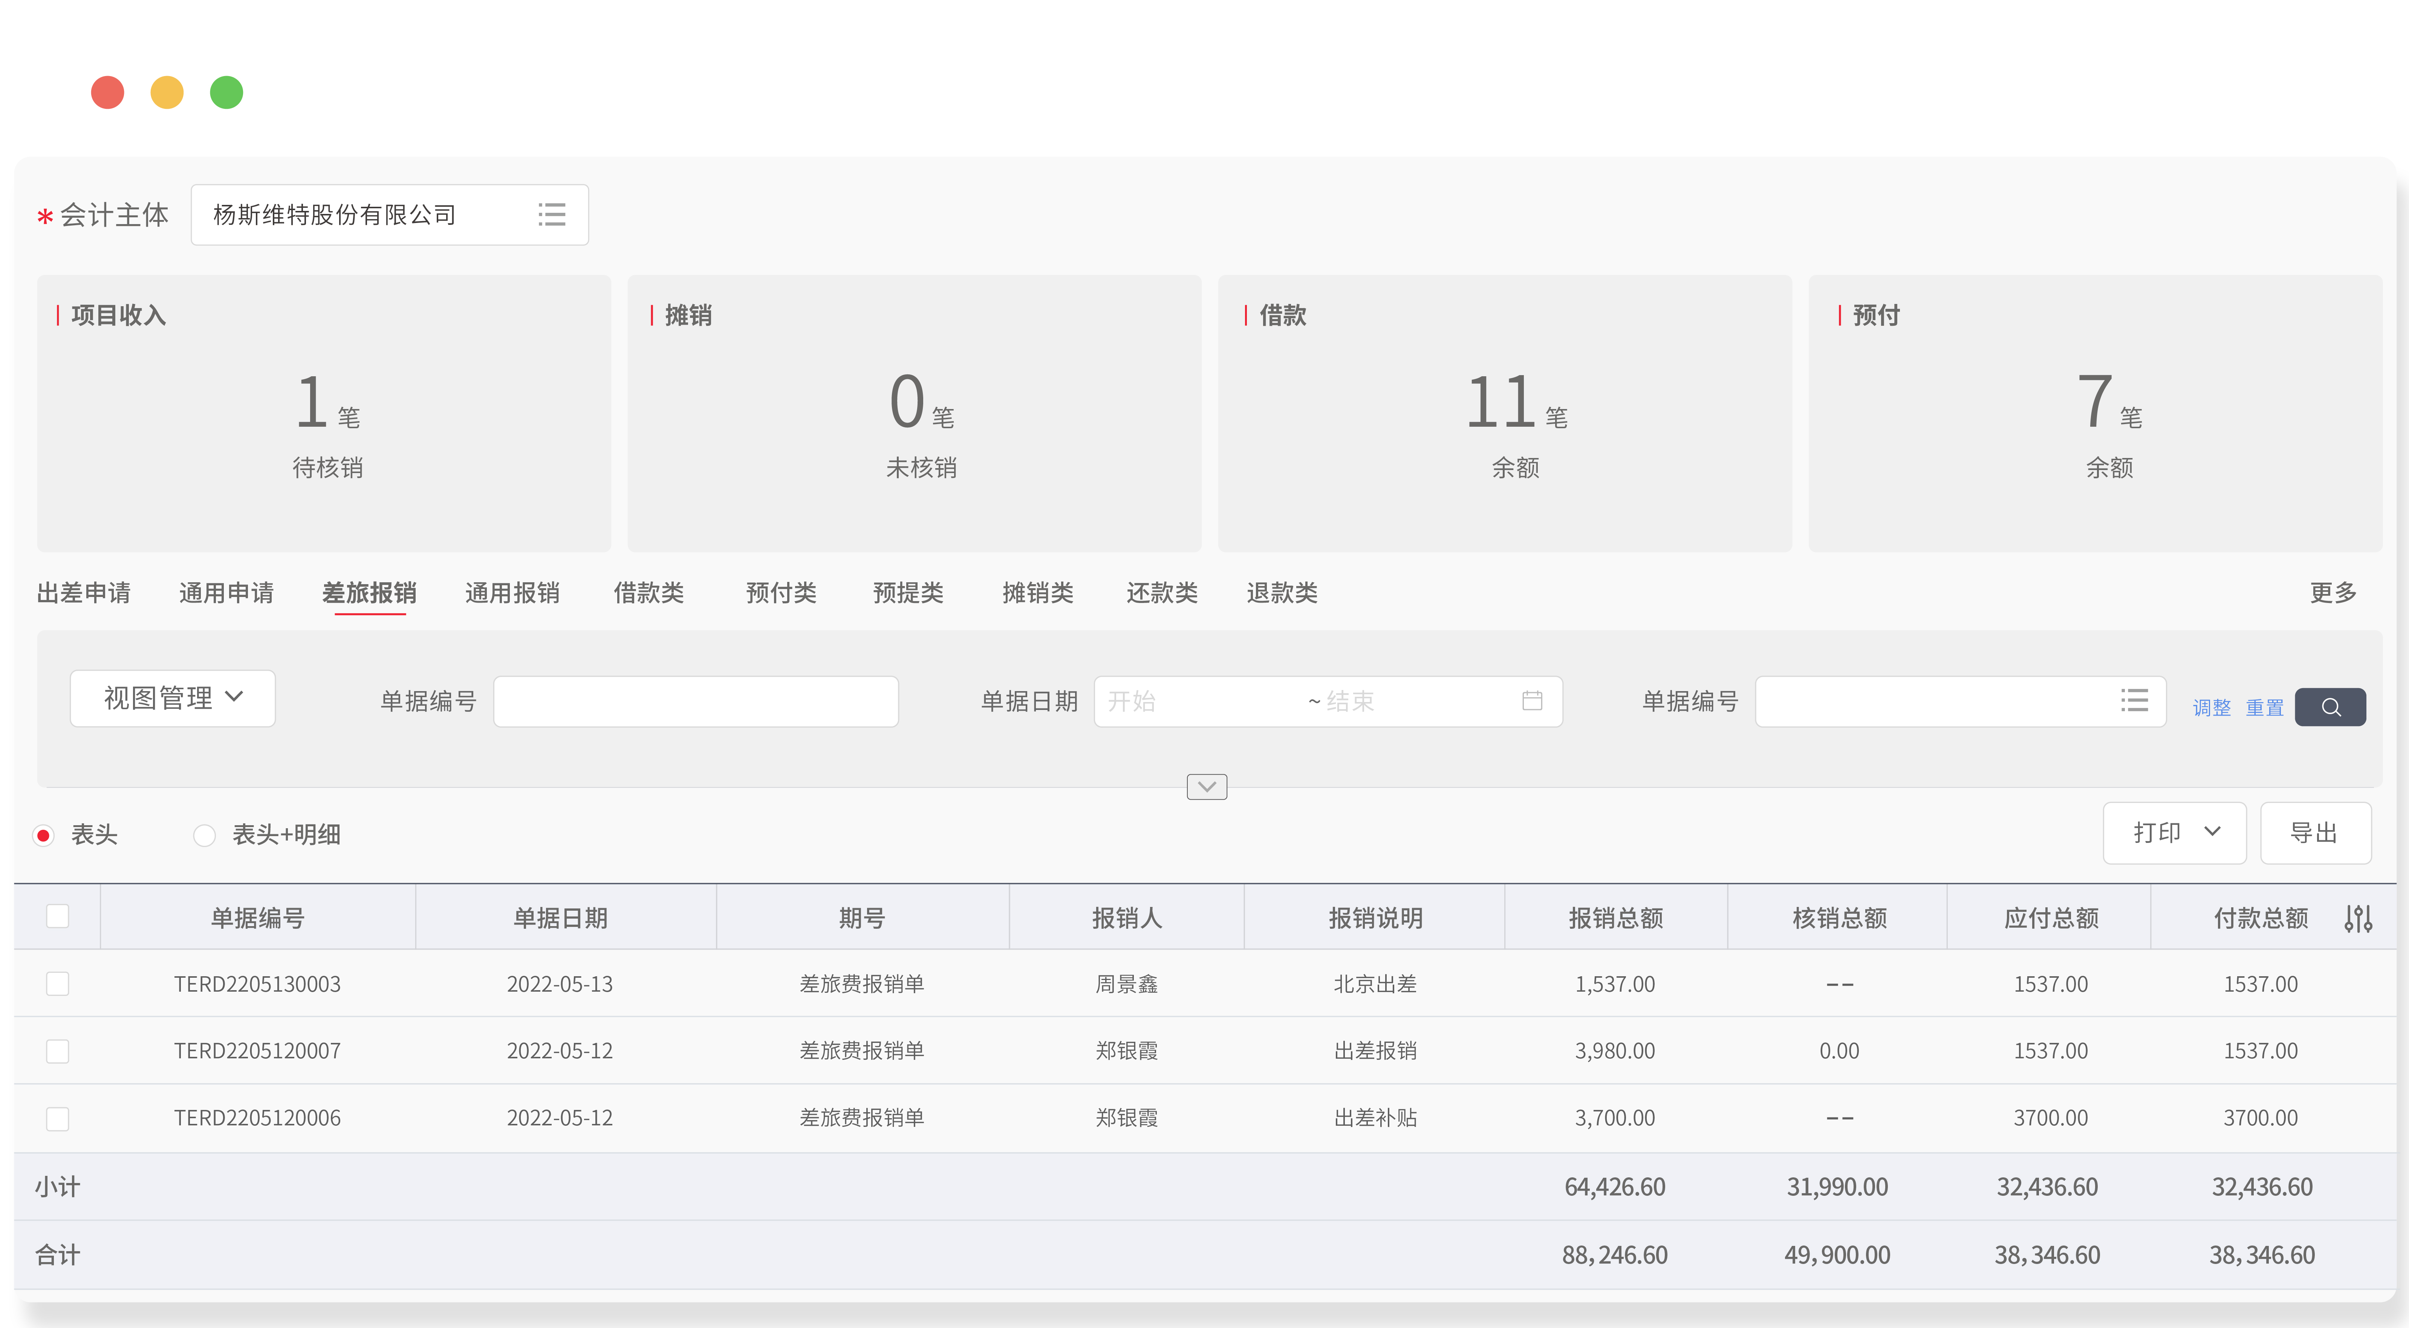Switch to the 借款类 tab
This screenshot has height=1328, width=2409.
648,592
